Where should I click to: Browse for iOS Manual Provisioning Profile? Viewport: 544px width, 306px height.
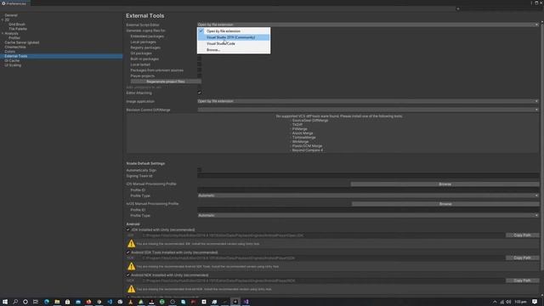(x=445, y=184)
